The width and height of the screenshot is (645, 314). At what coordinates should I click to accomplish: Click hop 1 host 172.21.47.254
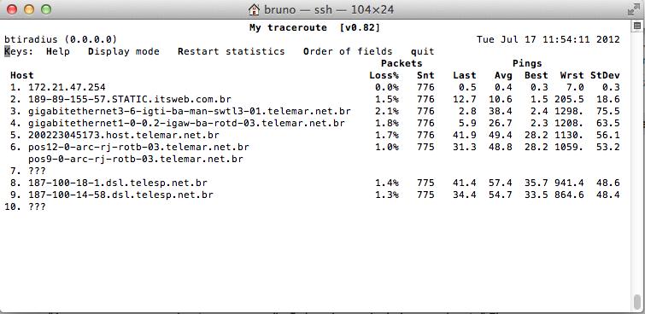tap(67, 88)
